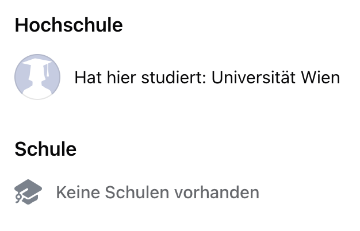Image resolution: width=360 pixels, height=231 pixels.
Task: Open the Universität Wien education entry
Action: tap(207, 77)
